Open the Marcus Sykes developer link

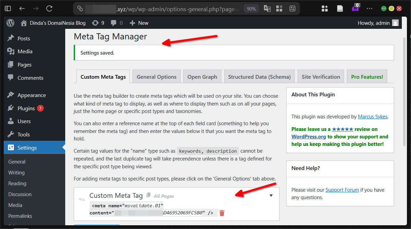[x=372, y=116]
